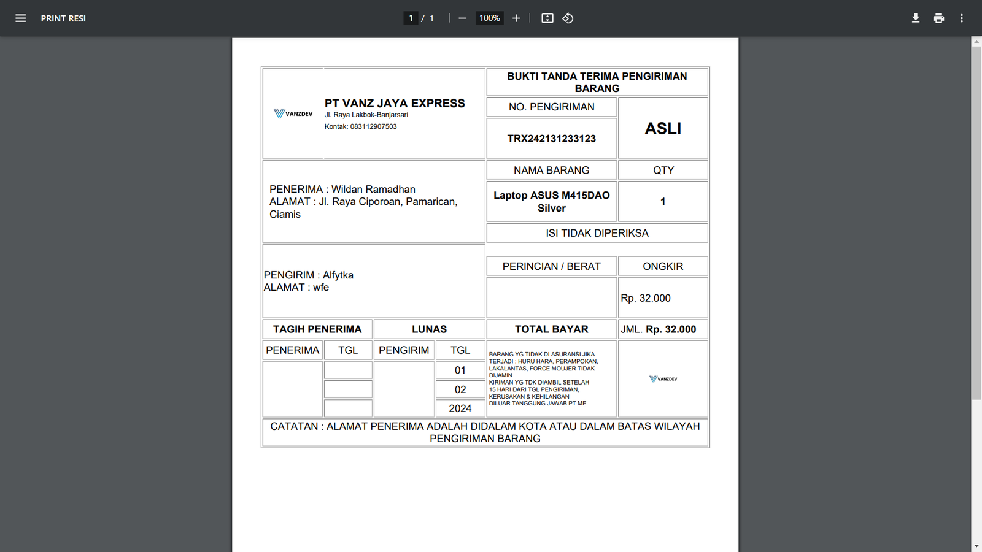Print the receipt document
The height and width of the screenshot is (552, 982).
click(x=938, y=18)
